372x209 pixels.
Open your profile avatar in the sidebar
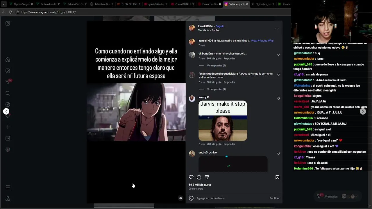click(8, 149)
